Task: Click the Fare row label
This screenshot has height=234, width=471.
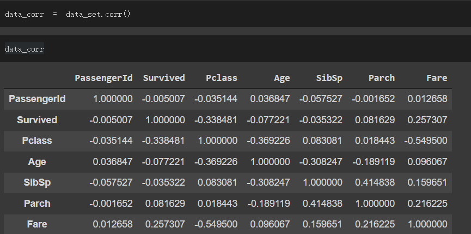Action: (x=37, y=224)
